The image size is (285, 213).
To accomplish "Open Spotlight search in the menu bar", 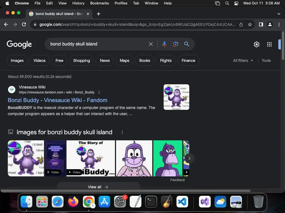I will pyautogui.click(x=227, y=3).
